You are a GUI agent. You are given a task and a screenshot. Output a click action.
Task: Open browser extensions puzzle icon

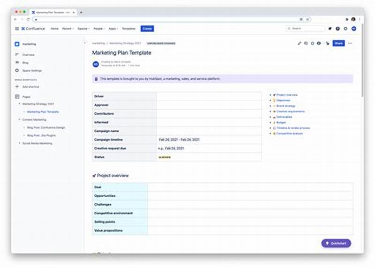(x=347, y=19)
